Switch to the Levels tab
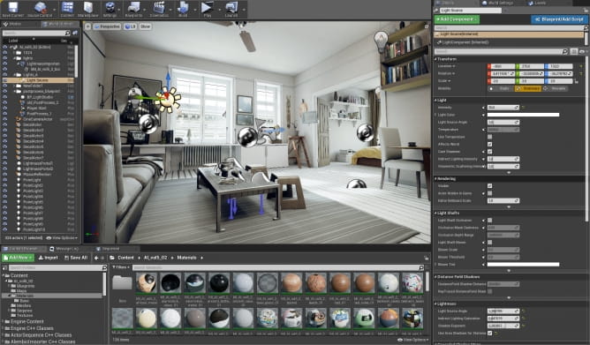This screenshot has width=590, height=345. pyautogui.click(x=537, y=3)
